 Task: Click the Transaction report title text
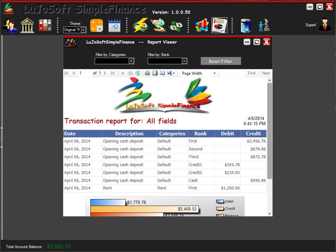coord(121,121)
